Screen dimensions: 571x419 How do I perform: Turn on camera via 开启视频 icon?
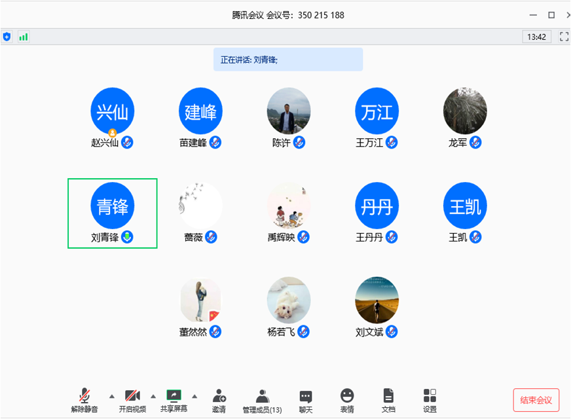132,395
